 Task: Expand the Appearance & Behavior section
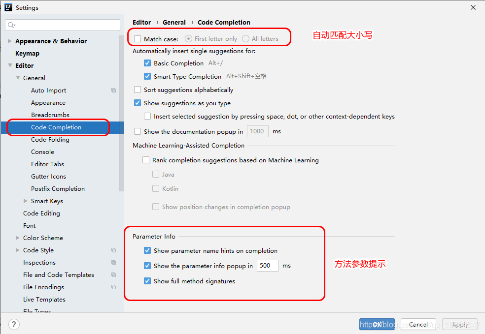coord(9,41)
